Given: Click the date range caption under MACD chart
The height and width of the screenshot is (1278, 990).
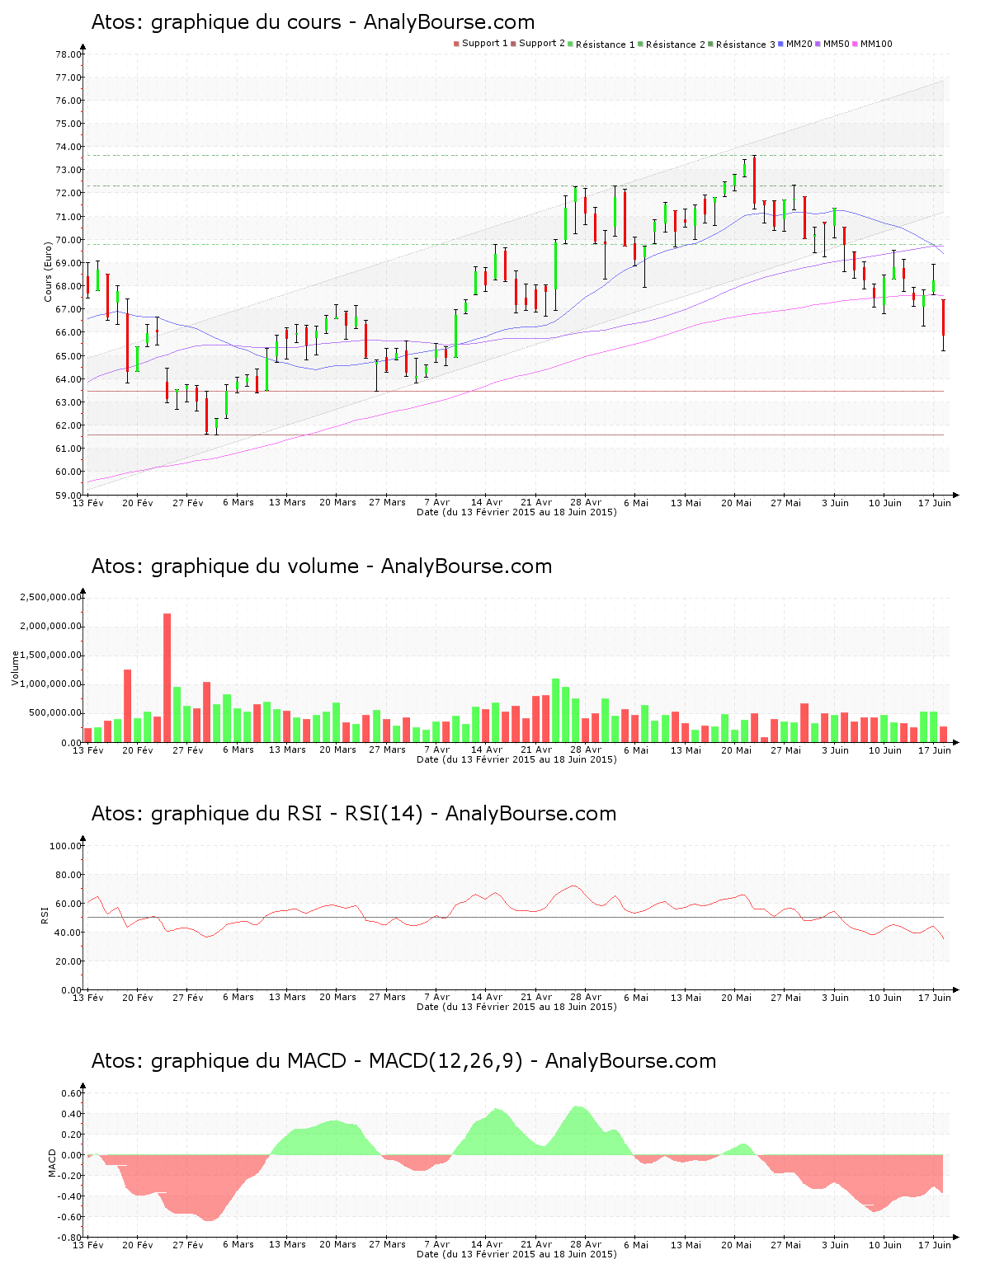Looking at the screenshot, I should 516,1254.
